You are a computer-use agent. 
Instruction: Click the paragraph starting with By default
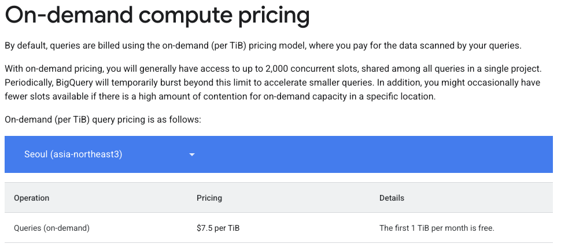pos(263,46)
